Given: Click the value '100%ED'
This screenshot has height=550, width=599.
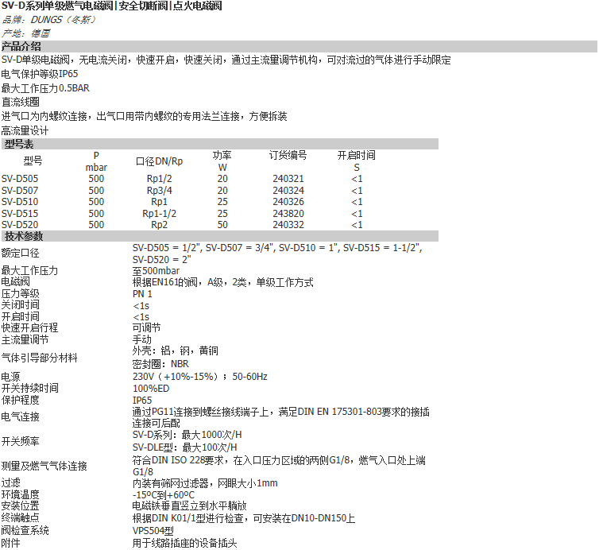Looking at the screenshot, I should click(x=151, y=389).
